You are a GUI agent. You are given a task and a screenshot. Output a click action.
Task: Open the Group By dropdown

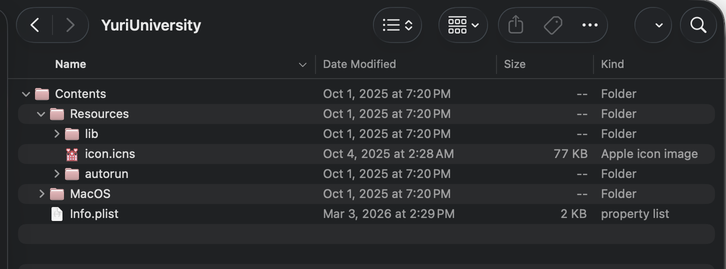coord(463,25)
